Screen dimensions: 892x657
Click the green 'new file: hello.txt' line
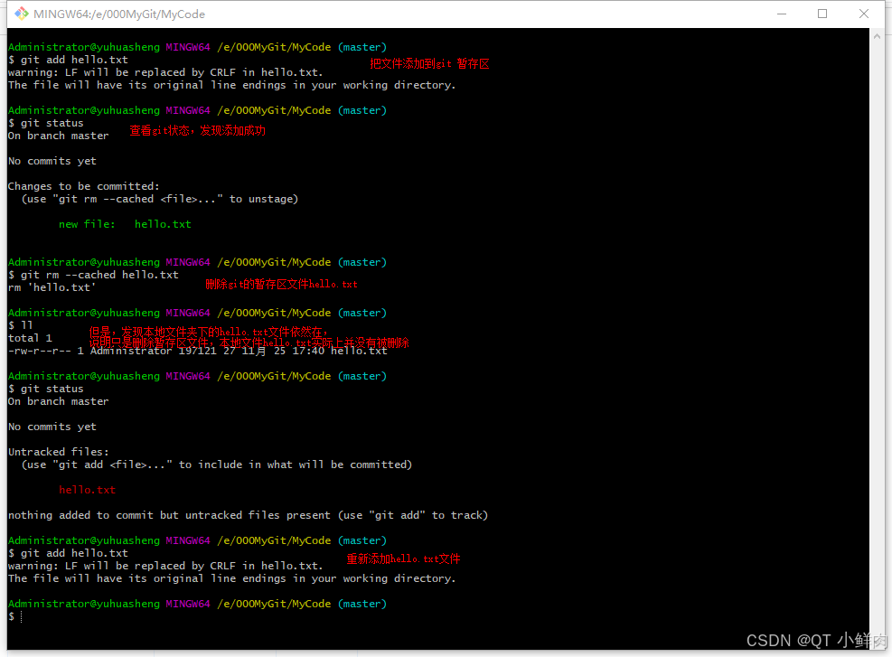pos(125,224)
